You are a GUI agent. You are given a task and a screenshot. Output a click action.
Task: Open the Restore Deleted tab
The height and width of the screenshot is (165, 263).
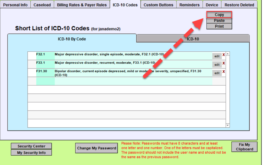239,4
